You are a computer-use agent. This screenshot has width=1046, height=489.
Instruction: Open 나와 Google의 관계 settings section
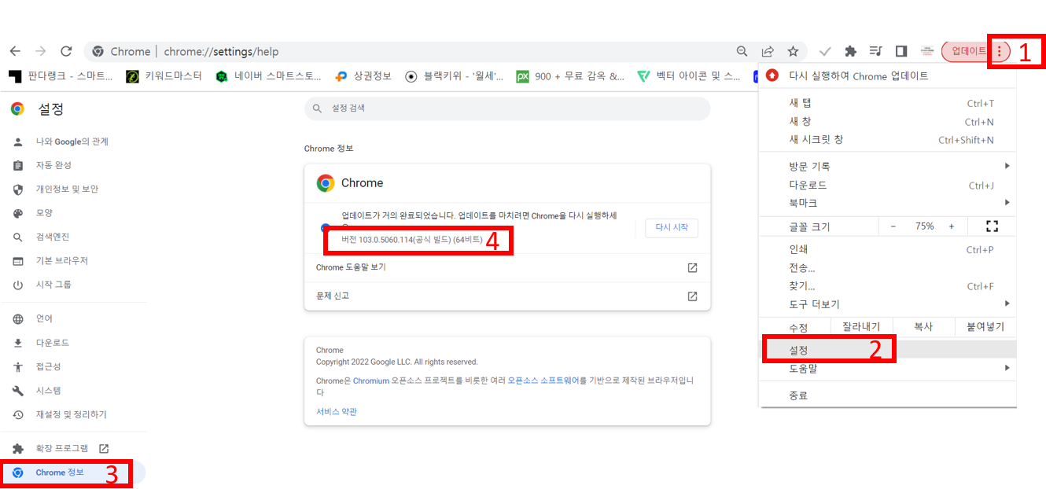(72, 142)
